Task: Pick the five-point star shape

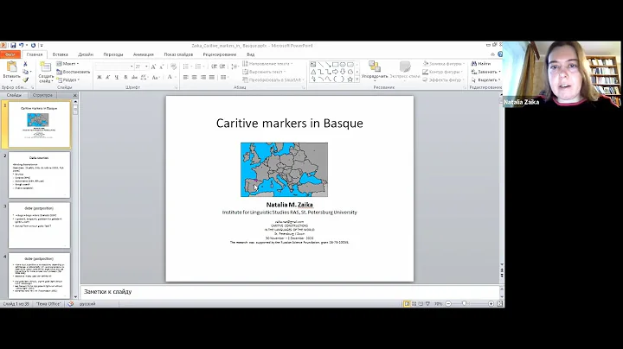Action: (x=350, y=79)
